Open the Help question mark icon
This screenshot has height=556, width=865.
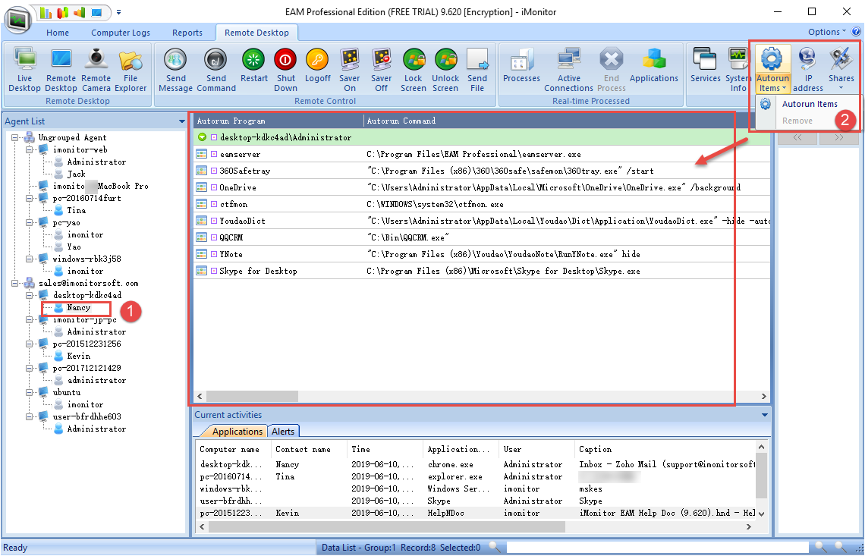pyautogui.click(x=856, y=32)
